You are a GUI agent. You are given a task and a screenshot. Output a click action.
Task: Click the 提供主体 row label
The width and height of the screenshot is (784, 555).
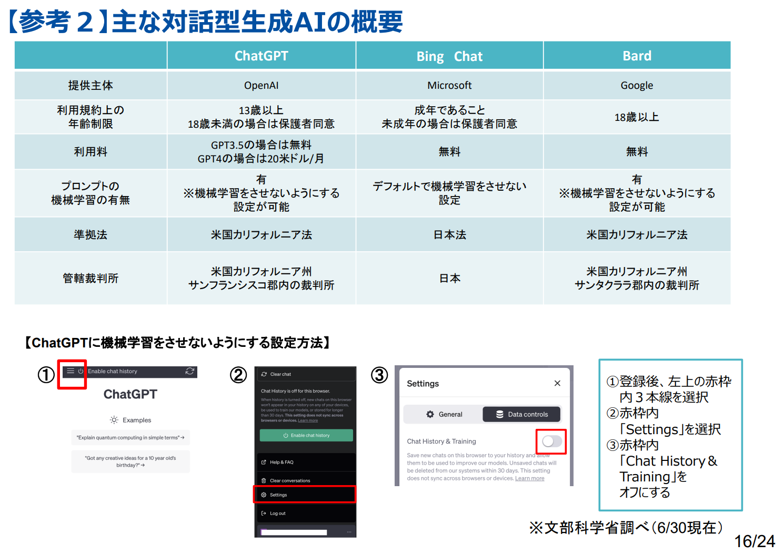coord(91,85)
